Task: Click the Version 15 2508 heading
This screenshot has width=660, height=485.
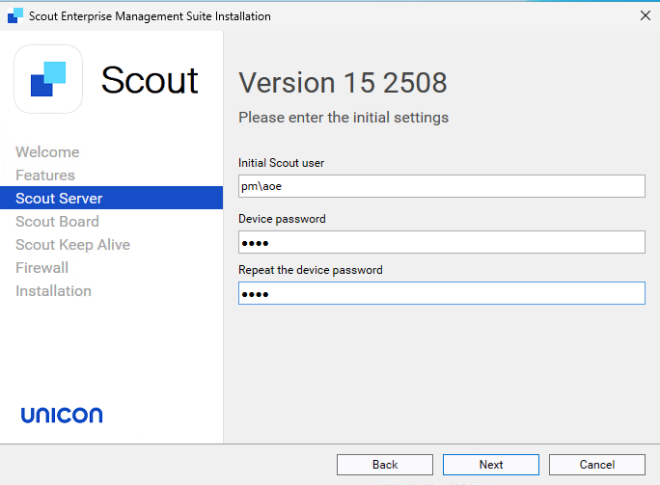Action: click(x=343, y=83)
